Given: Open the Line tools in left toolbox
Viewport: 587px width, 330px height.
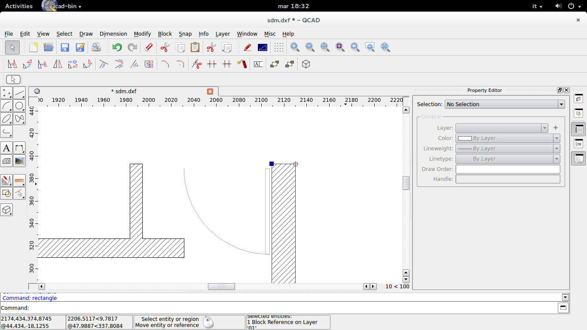Looking at the screenshot, I should (x=19, y=93).
